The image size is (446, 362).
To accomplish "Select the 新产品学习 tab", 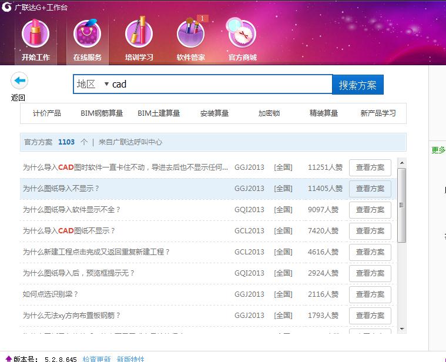I will pyautogui.click(x=378, y=113).
